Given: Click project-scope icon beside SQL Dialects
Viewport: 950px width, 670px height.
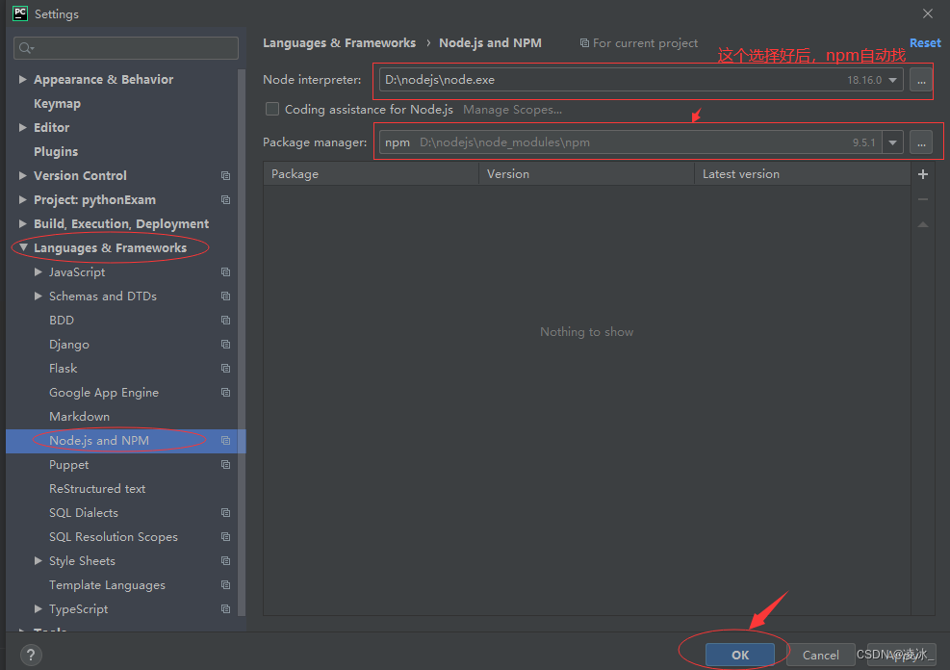Looking at the screenshot, I should pyautogui.click(x=225, y=512).
